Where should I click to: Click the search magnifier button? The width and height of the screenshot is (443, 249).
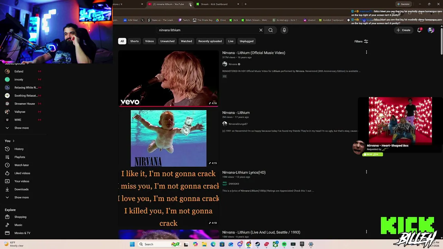(271, 30)
